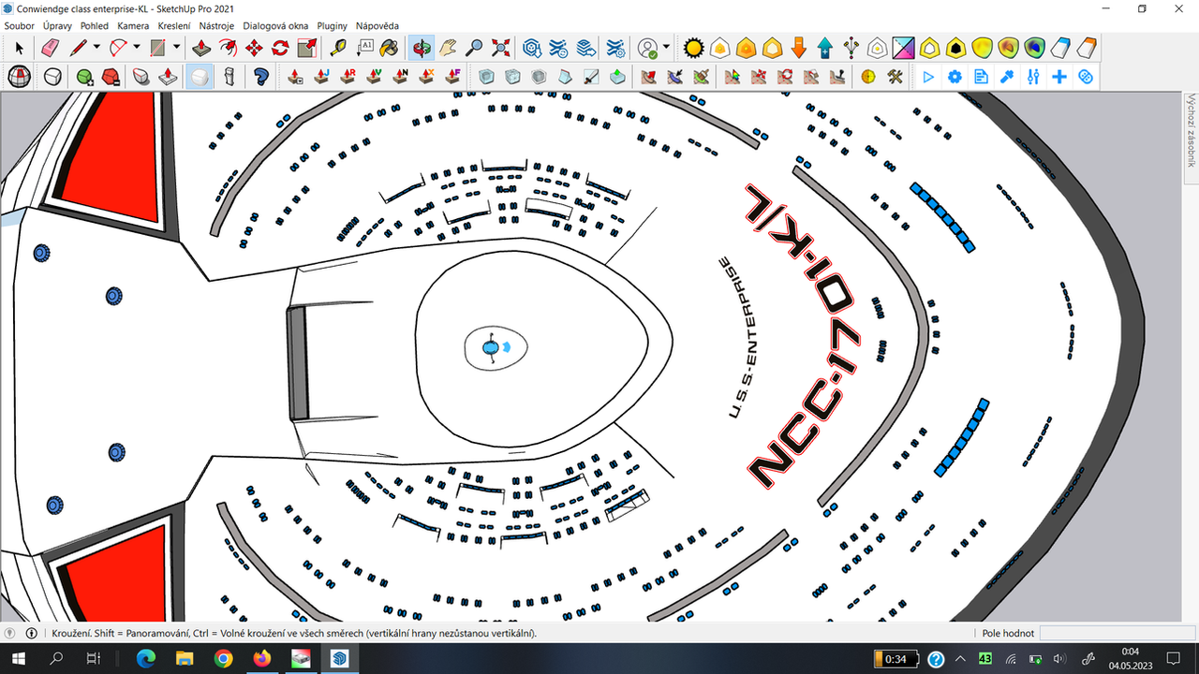Pick the red pencil Line tool
Image resolution: width=1199 pixels, height=674 pixels.
[x=79, y=48]
